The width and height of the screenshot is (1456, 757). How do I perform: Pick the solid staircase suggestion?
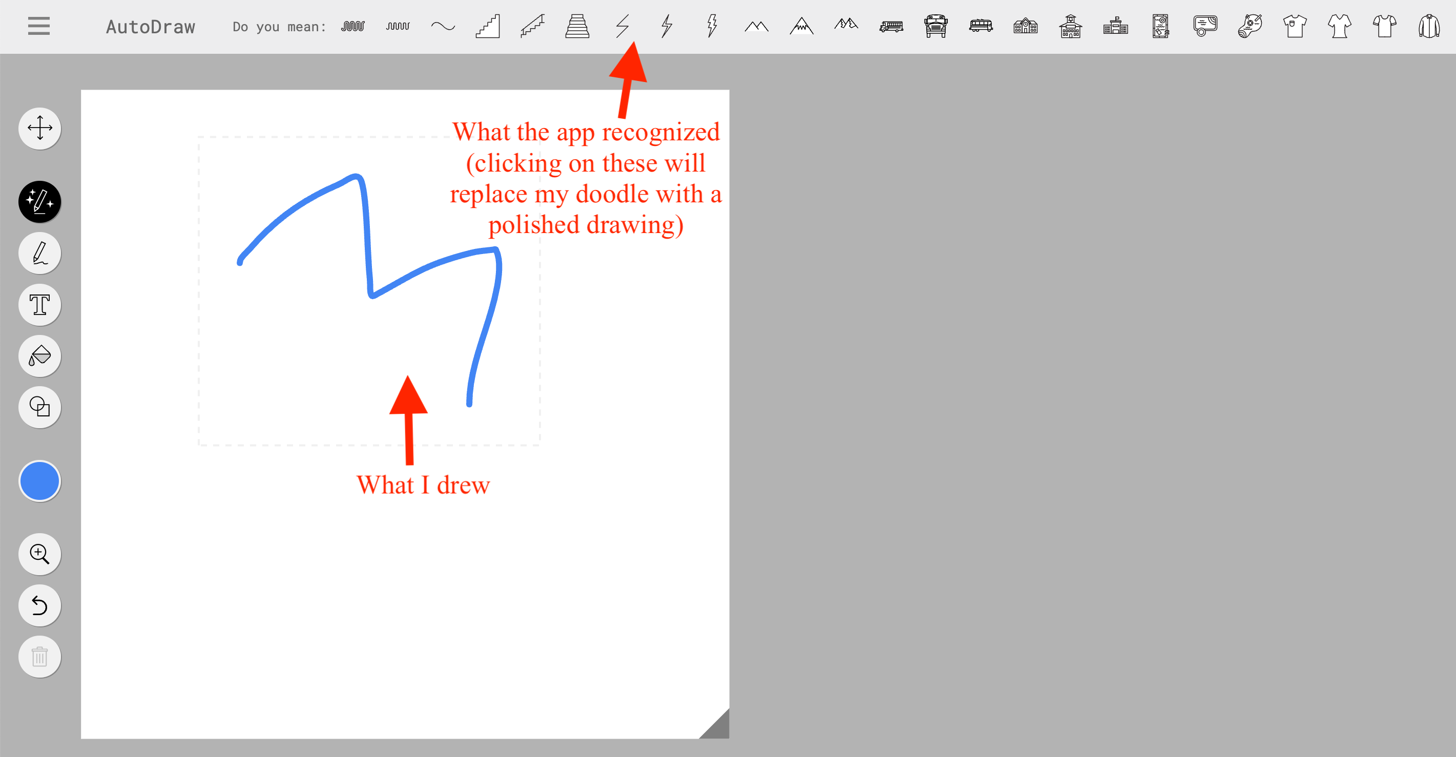coord(488,26)
